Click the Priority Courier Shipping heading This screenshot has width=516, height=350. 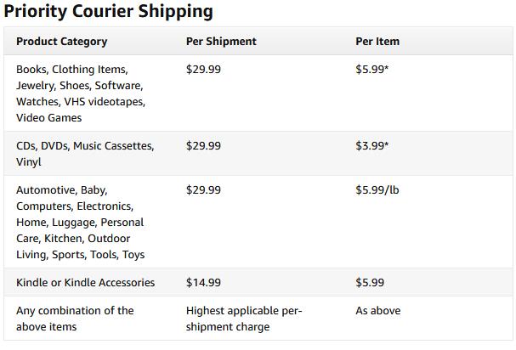[108, 12]
